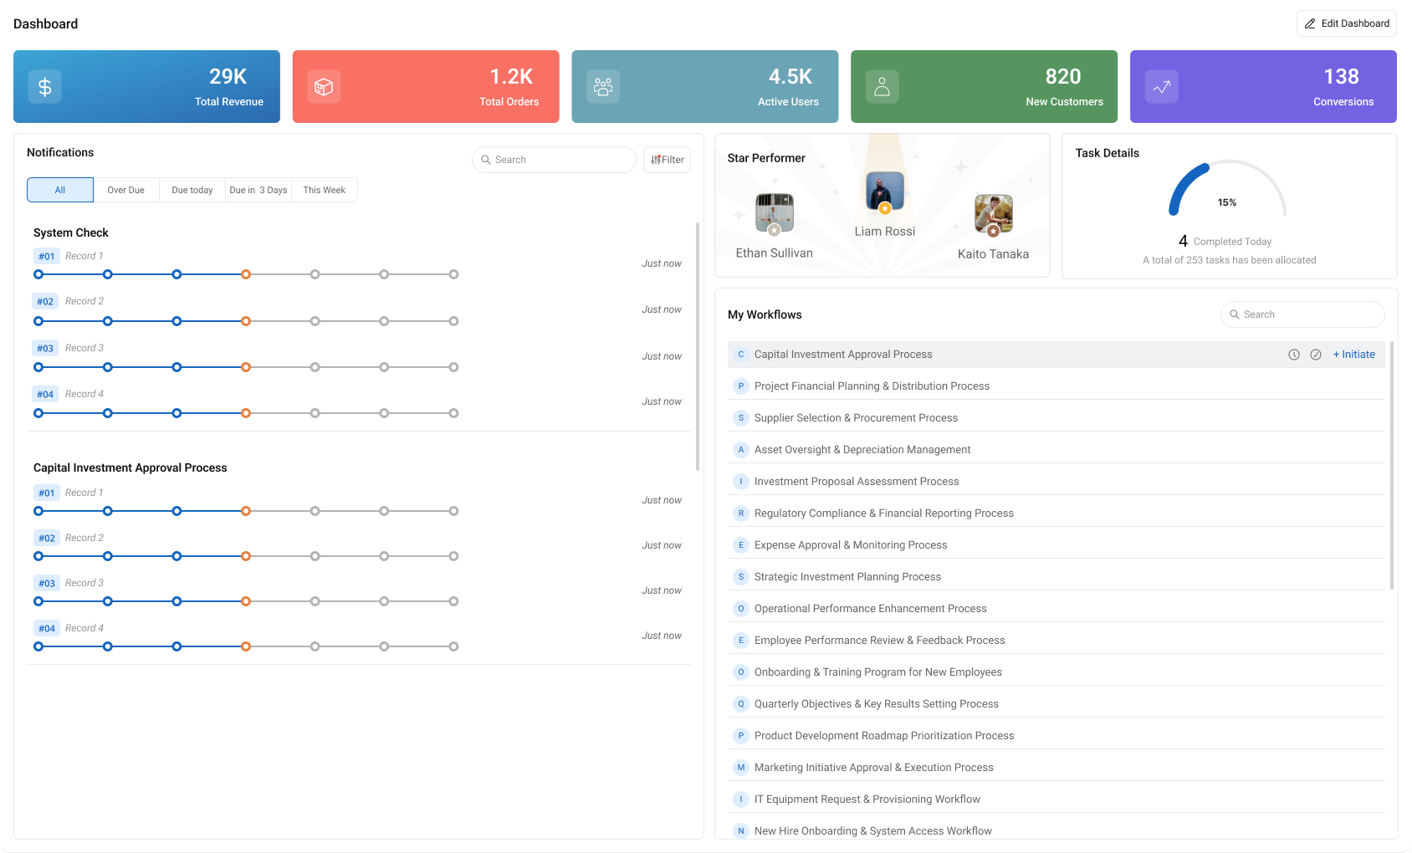
Task: Click Initiate on Capital Investment Approval Process
Action: click(x=1354, y=355)
